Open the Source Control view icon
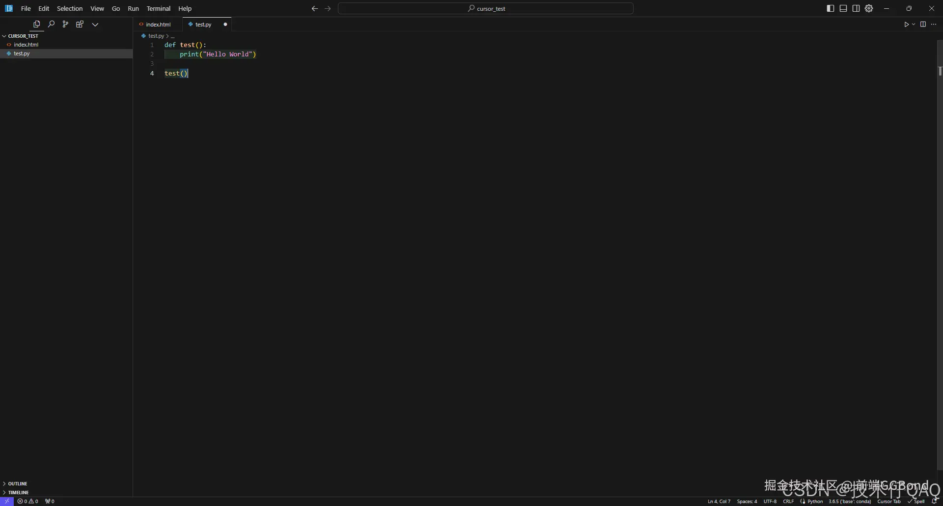The width and height of the screenshot is (943, 506). (x=65, y=24)
